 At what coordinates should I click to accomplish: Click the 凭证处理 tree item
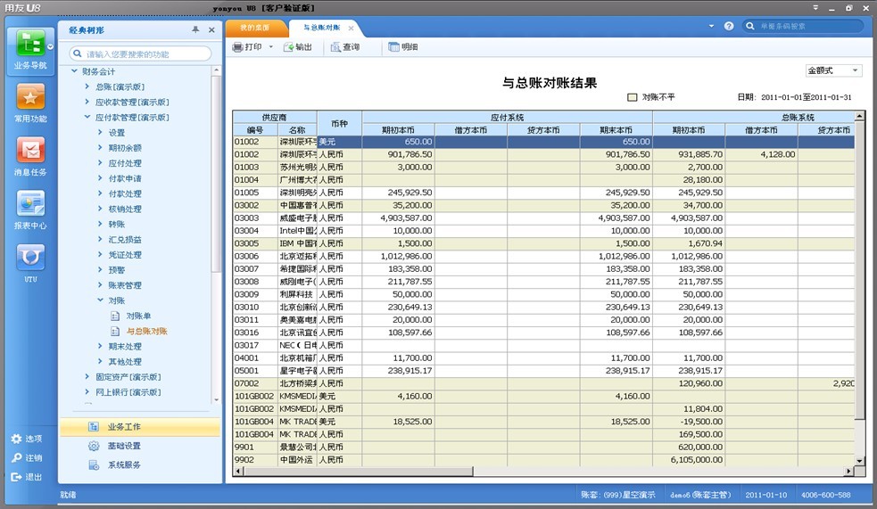(125, 255)
